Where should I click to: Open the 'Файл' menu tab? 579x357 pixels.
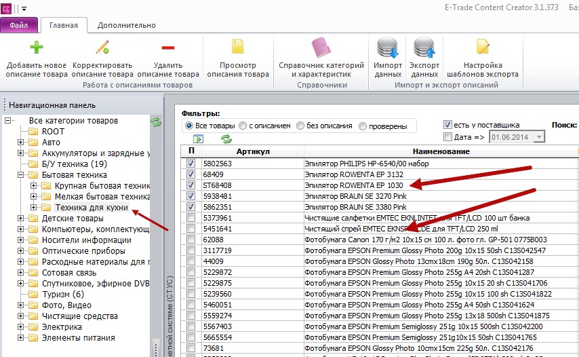point(19,25)
